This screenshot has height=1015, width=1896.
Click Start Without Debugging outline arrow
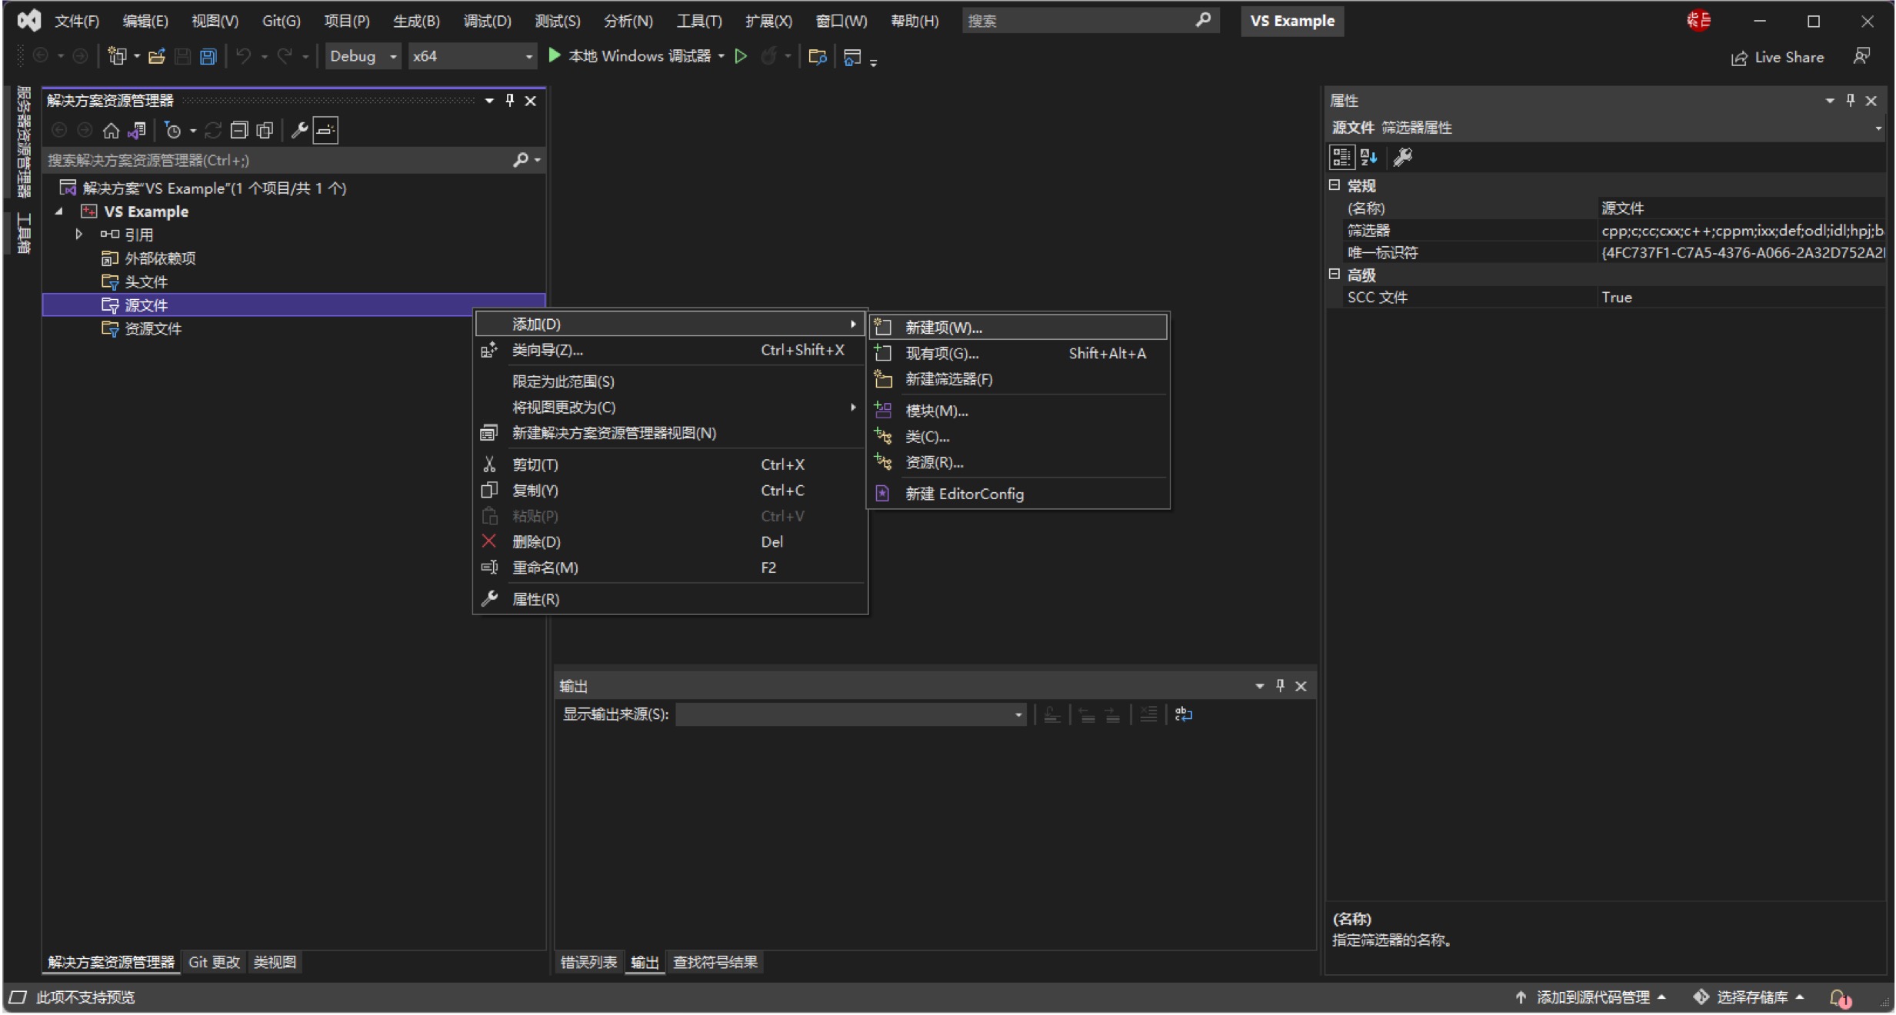click(741, 56)
